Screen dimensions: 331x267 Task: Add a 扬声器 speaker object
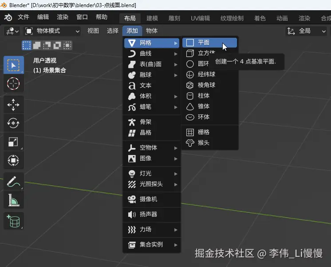coord(152,215)
